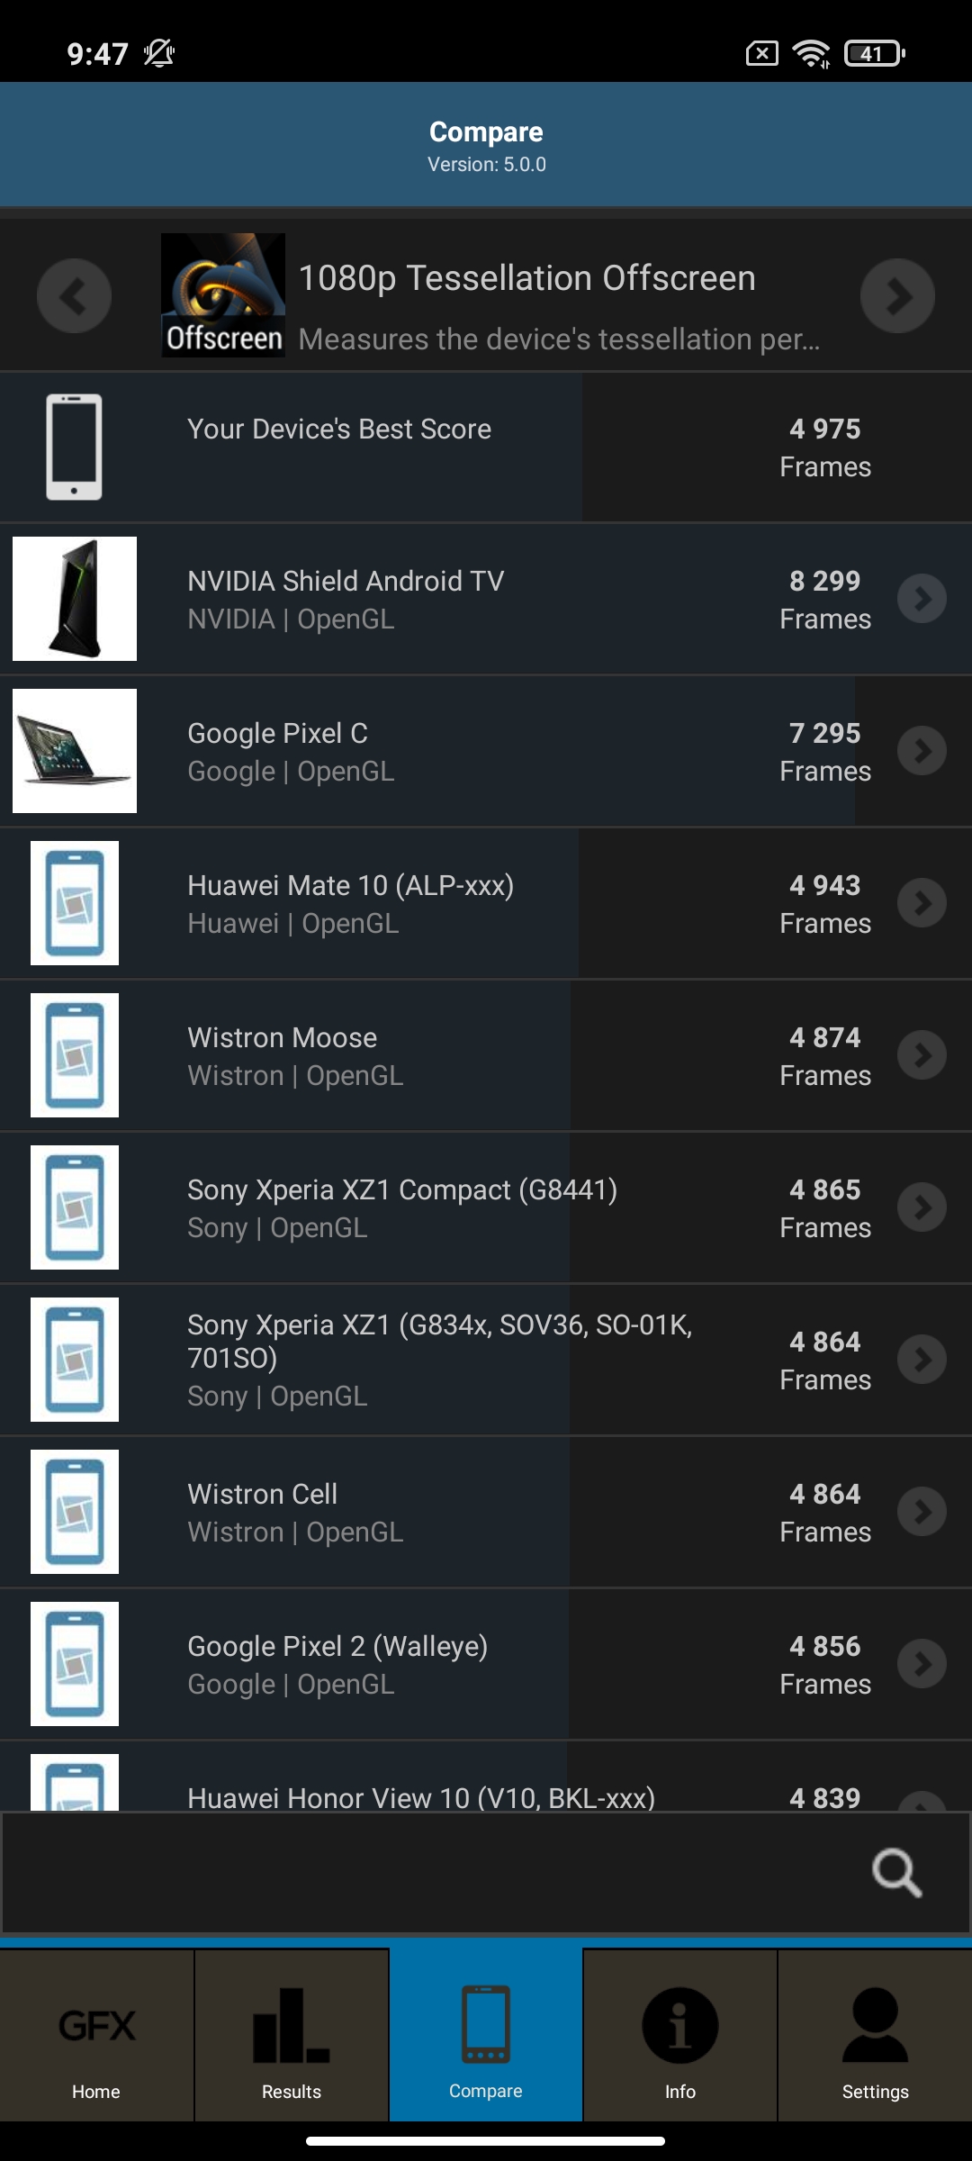Go to the previous benchmark test

click(x=74, y=295)
